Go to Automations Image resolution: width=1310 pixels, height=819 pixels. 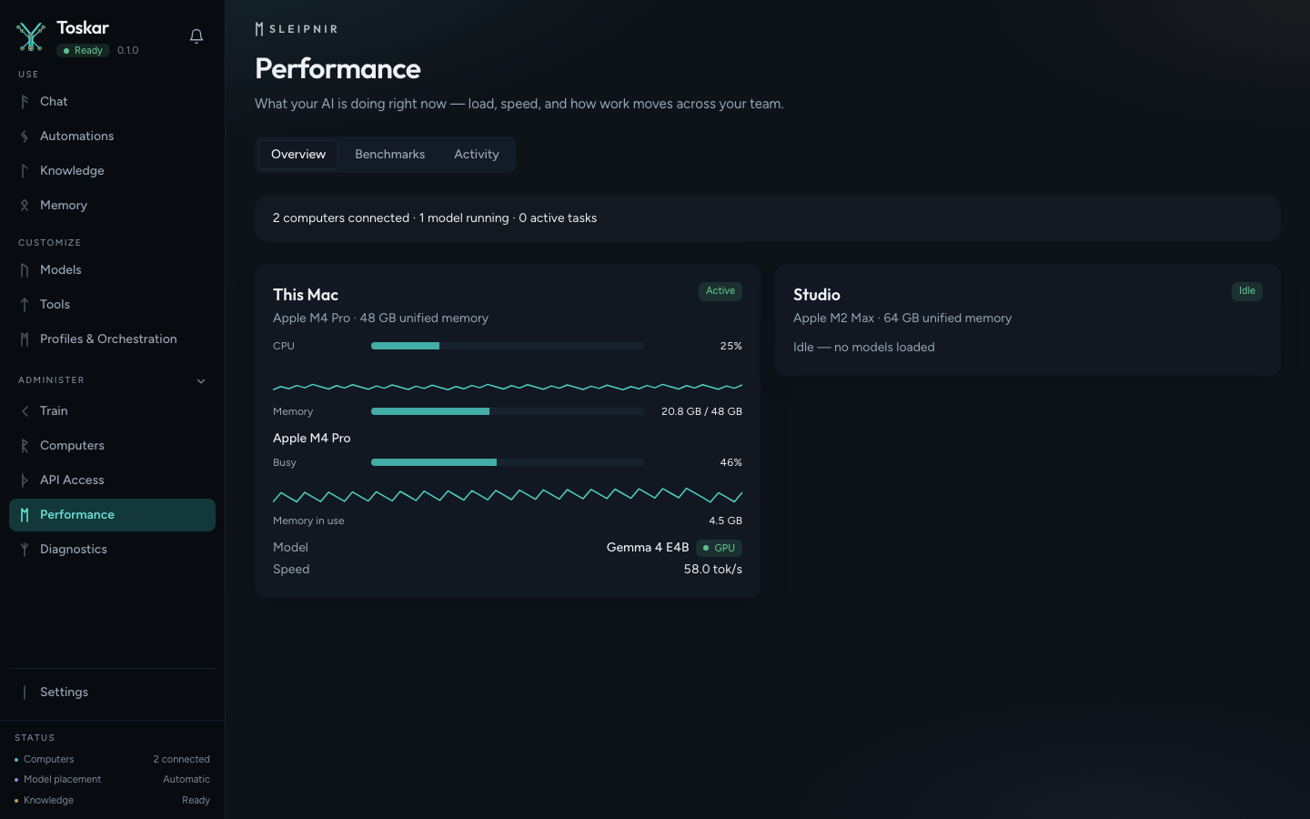click(112, 136)
